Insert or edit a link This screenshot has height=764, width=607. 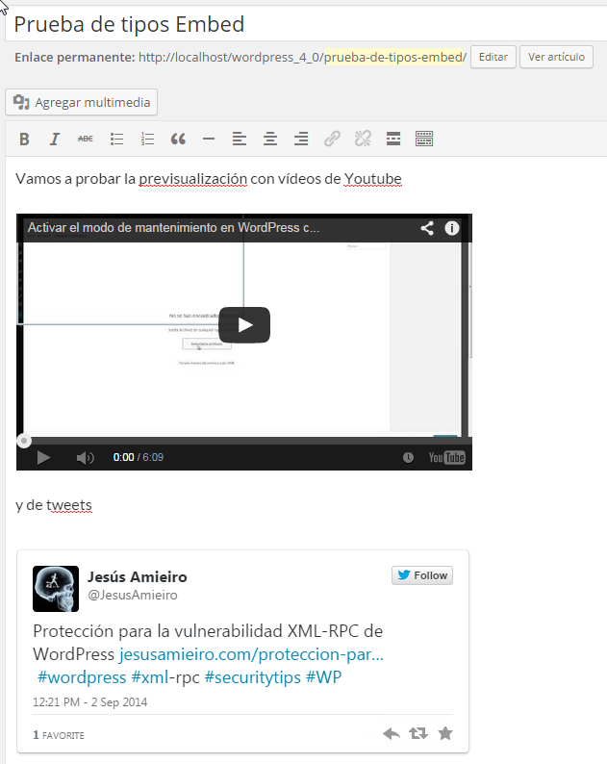point(332,139)
